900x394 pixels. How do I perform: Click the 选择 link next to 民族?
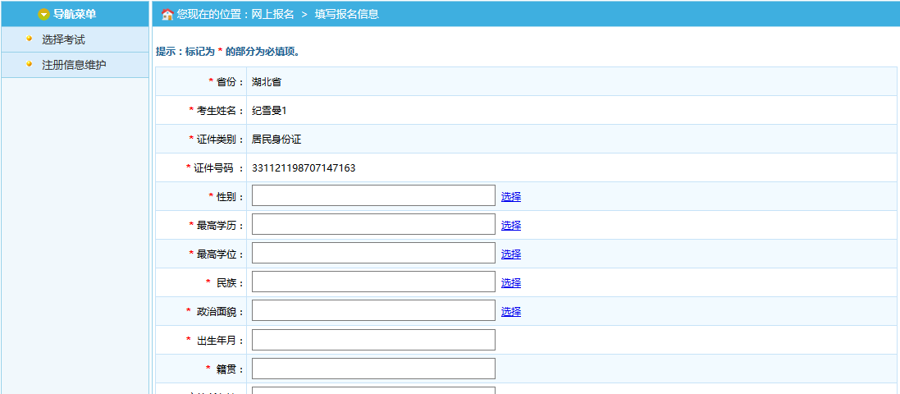coord(511,282)
